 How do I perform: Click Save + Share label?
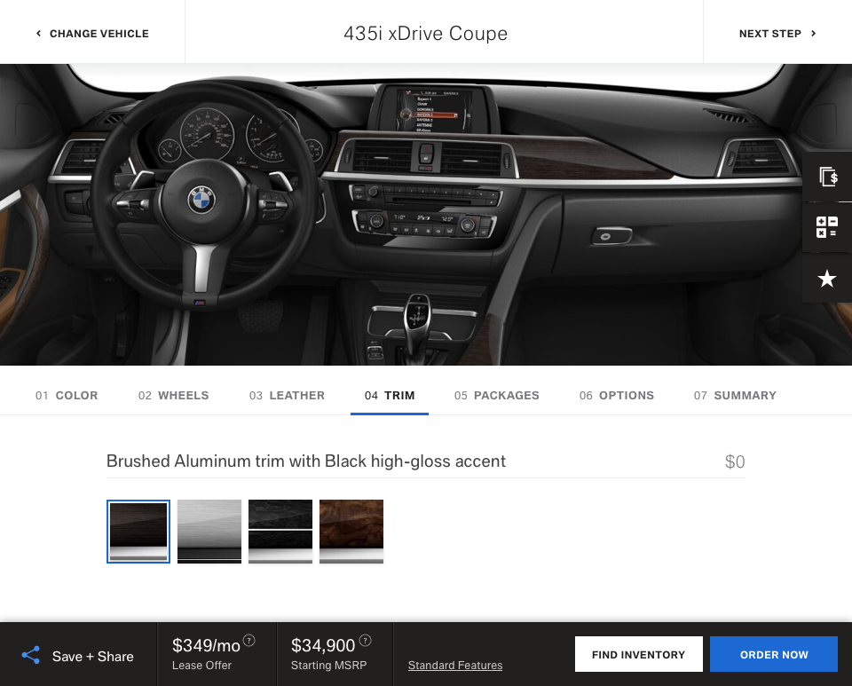(x=93, y=656)
